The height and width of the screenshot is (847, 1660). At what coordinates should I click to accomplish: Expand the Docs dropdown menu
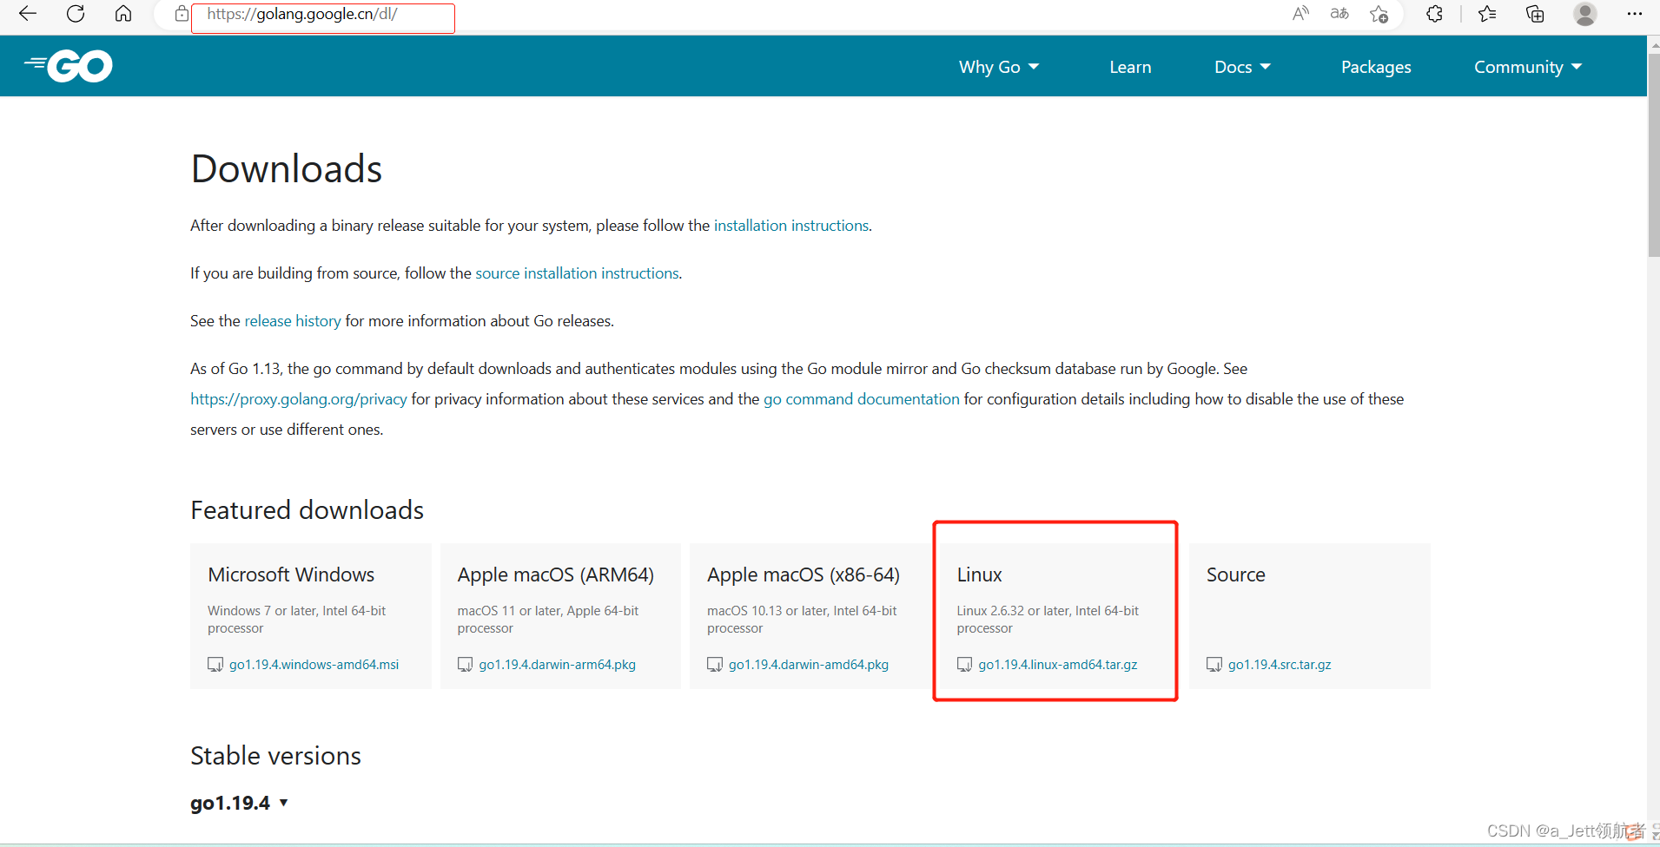(1242, 67)
